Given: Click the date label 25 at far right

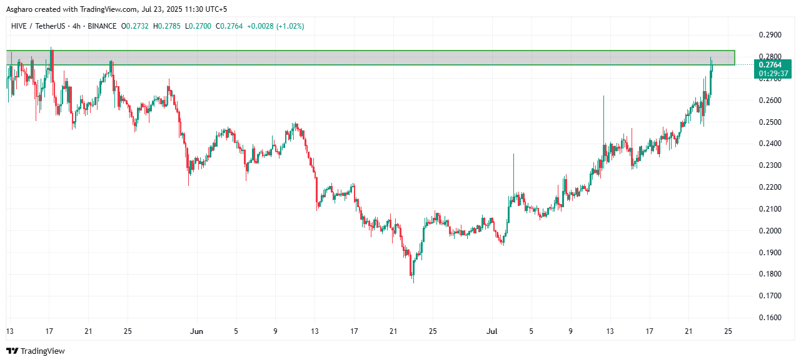Looking at the screenshot, I should pyautogui.click(x=728, y=331).
